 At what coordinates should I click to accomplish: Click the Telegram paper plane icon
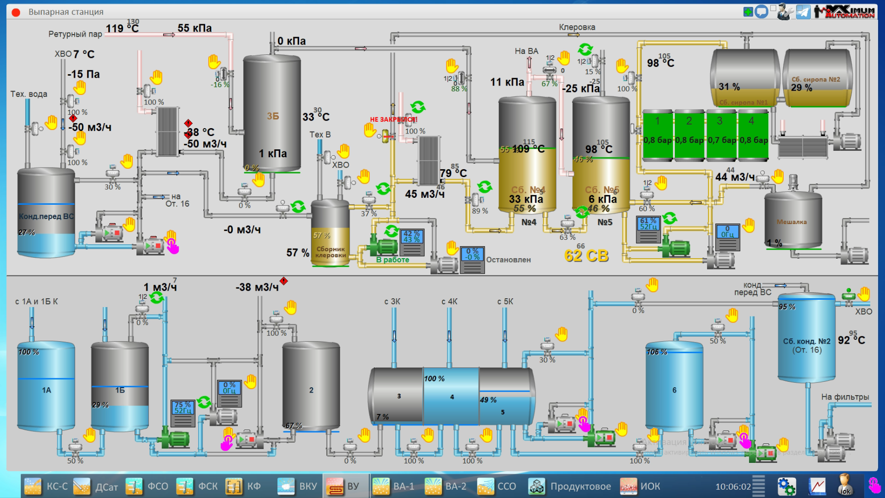[803, 11]
